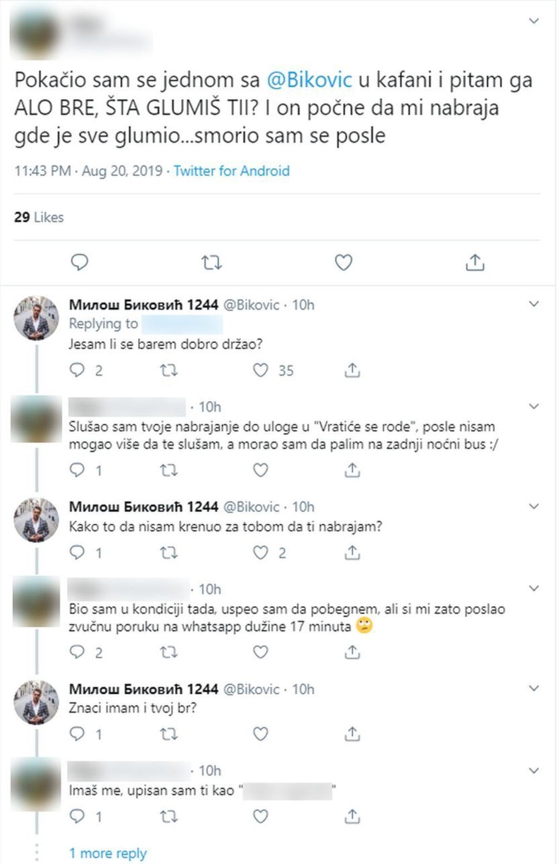This screenshot has height=864, width=557.
Task: Reply to the main tweet about the kafana
Action: tap(80, 262)
